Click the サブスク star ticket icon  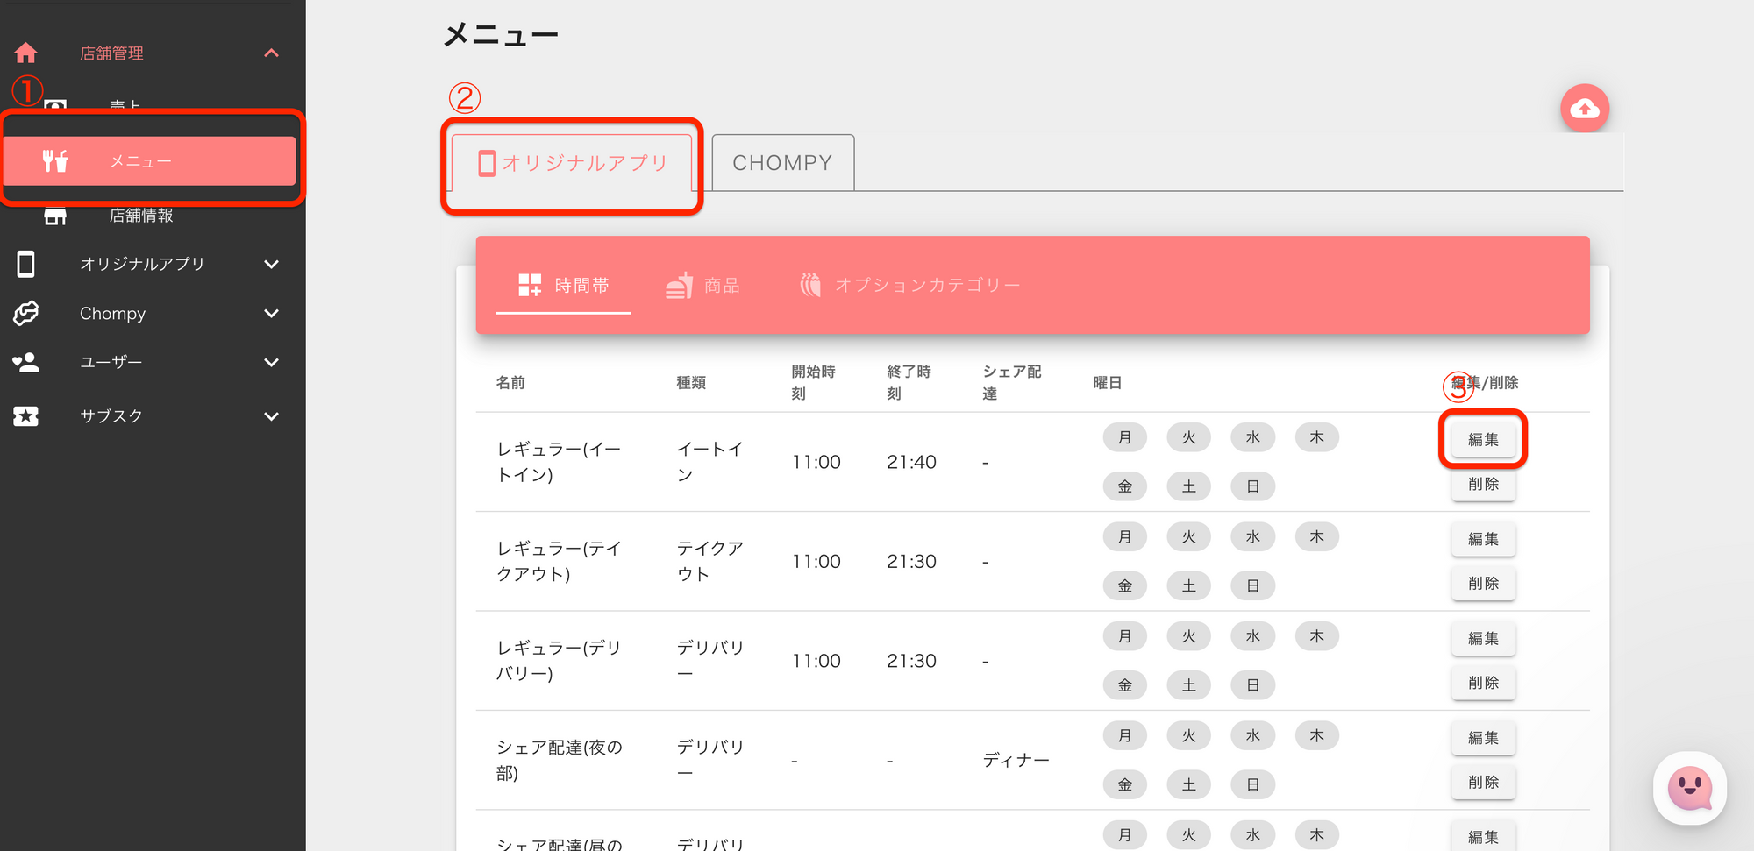[x=26, y=416]
